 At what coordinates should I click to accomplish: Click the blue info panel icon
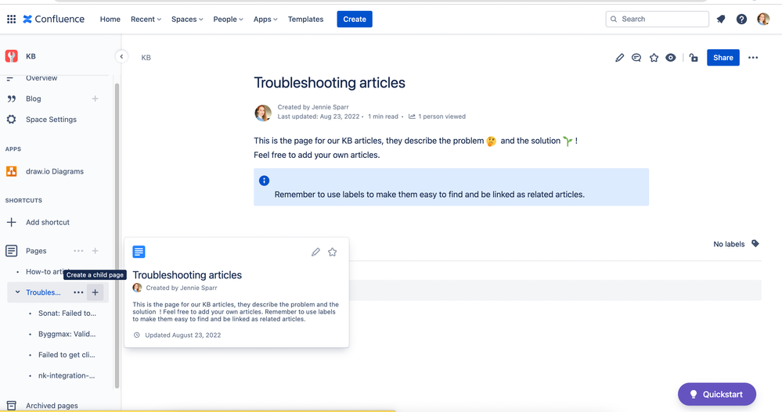(265, 181)
